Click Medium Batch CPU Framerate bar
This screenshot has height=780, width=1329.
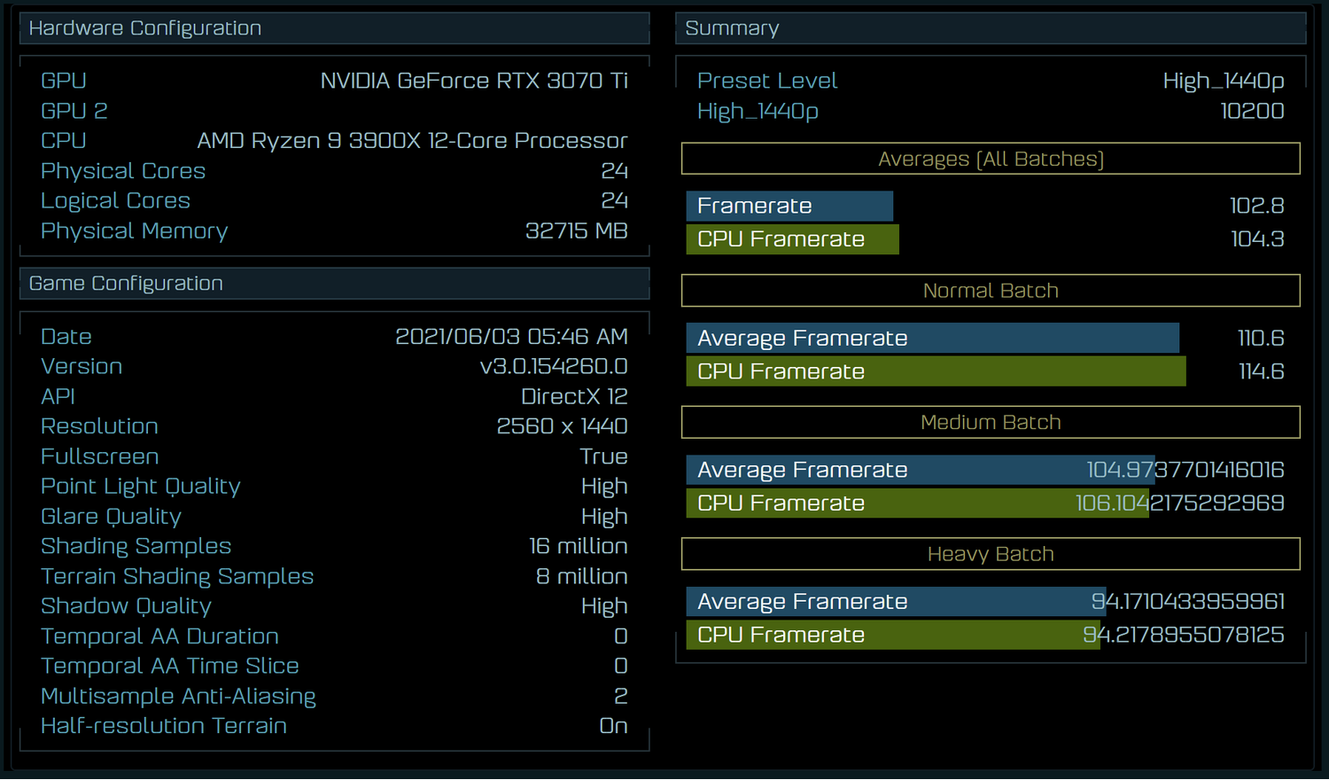(x=918, y=503)
